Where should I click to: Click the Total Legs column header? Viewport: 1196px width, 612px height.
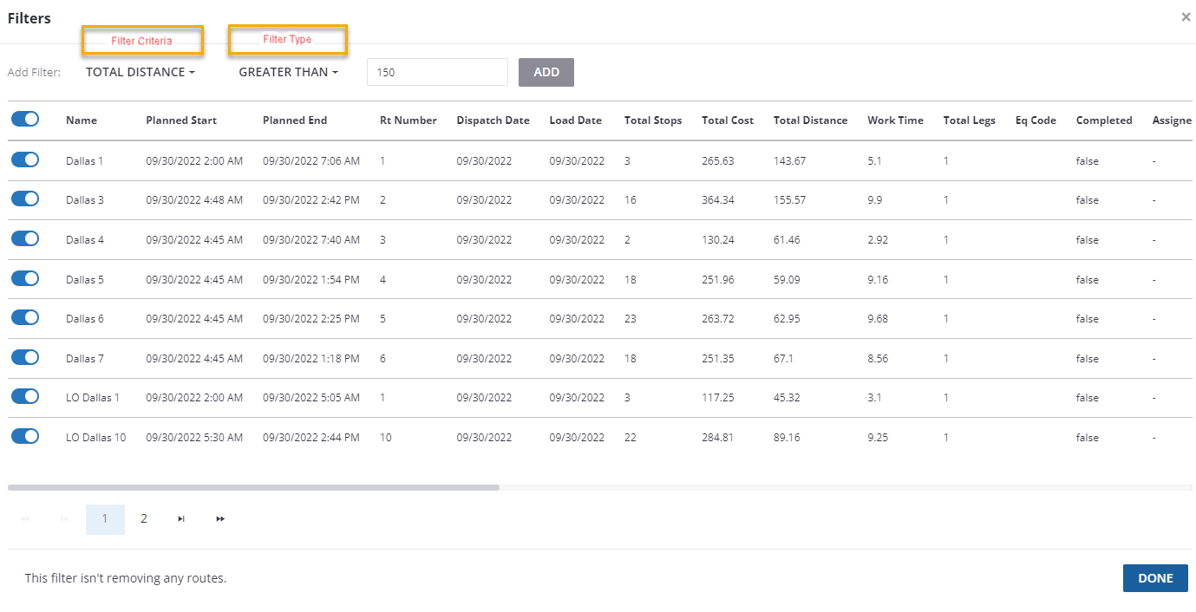pyautogui.click(x=970, y=120)
